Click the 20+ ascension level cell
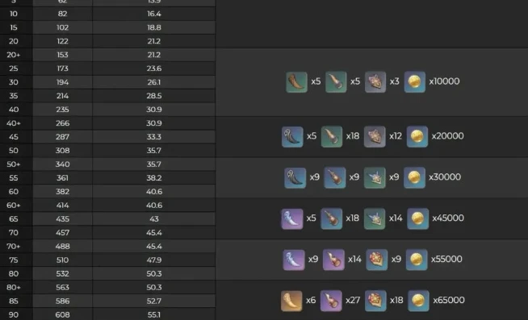 point(14,55)
